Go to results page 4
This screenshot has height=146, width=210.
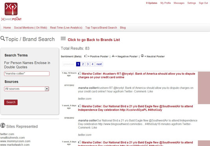(92, 64)
